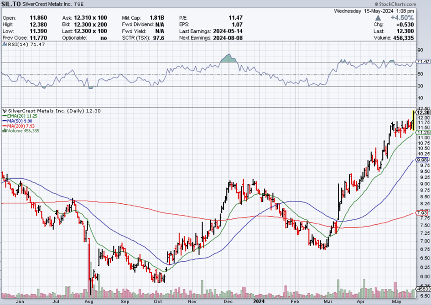The image size is (431, 305).
Task: Click the date Wednesday 15-May-2024 1:08 pm
Action: pos(374,11)
